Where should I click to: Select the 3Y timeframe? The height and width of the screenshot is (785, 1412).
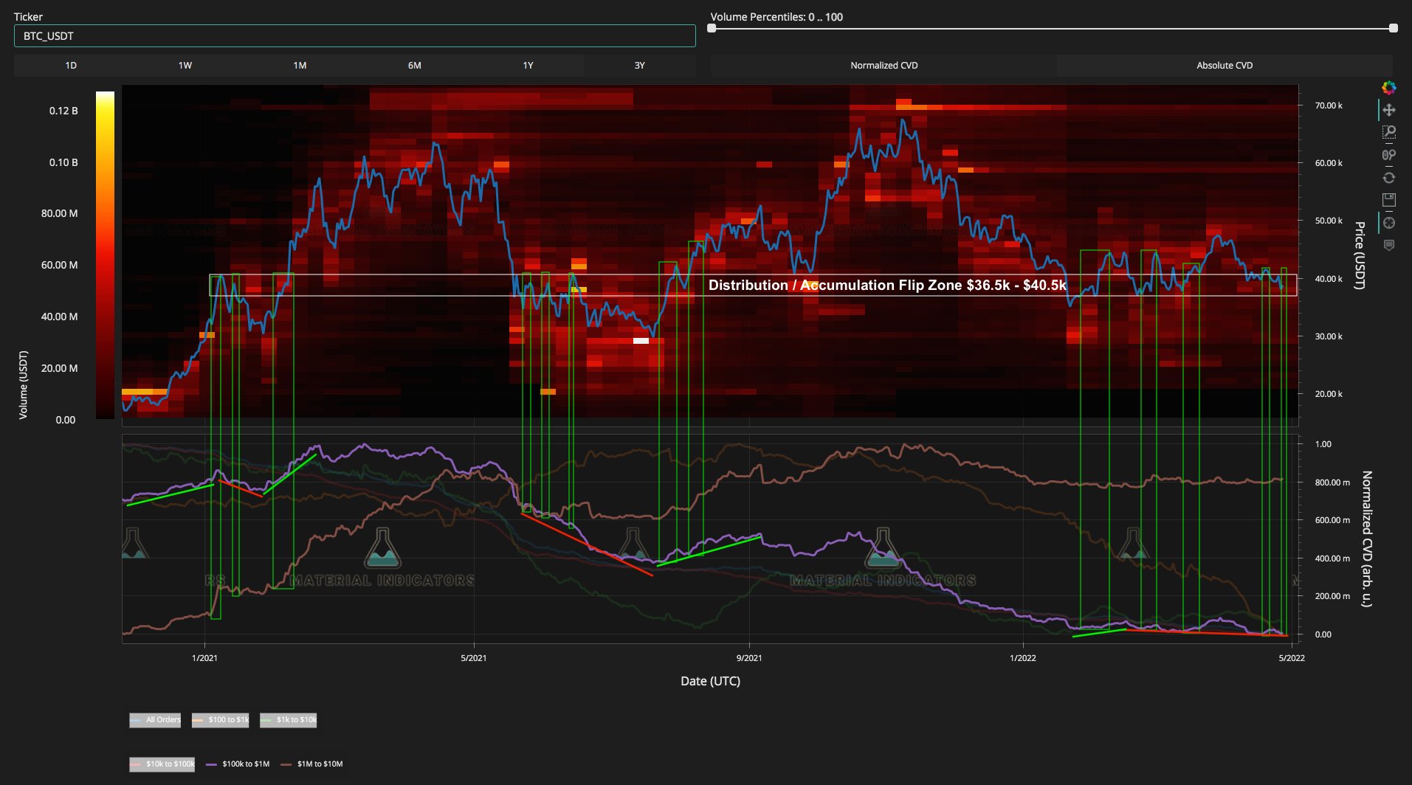(640, 66)
